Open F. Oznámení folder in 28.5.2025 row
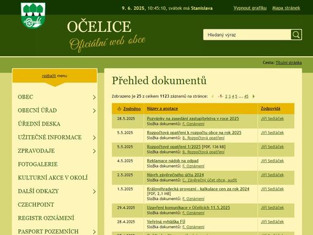 pos(193,124)
